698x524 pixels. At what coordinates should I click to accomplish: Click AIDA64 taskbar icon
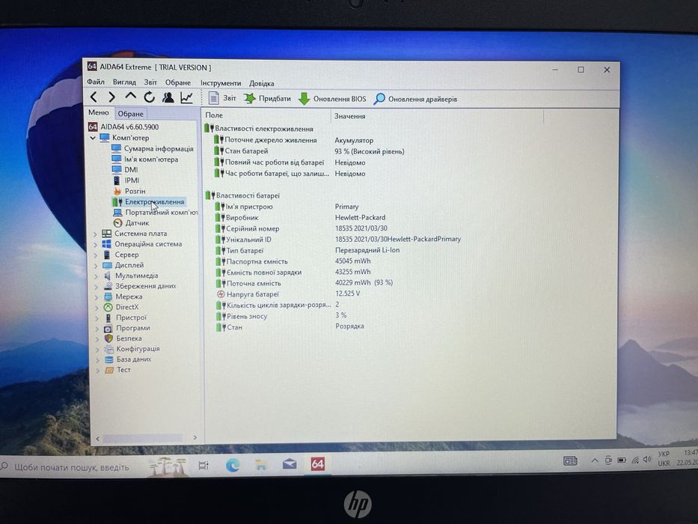click(318, 464)
